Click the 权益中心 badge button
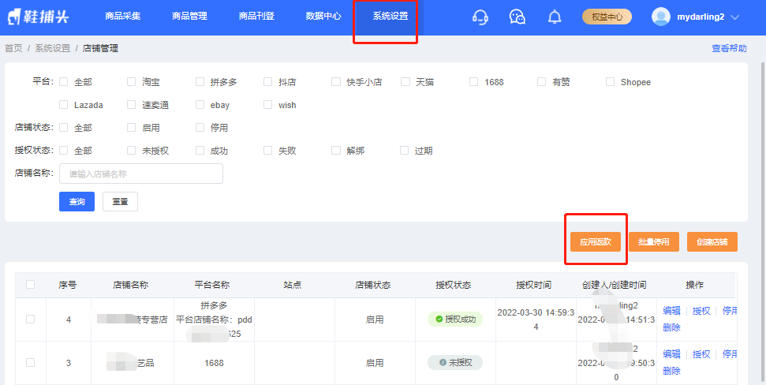 coord(607,17)
